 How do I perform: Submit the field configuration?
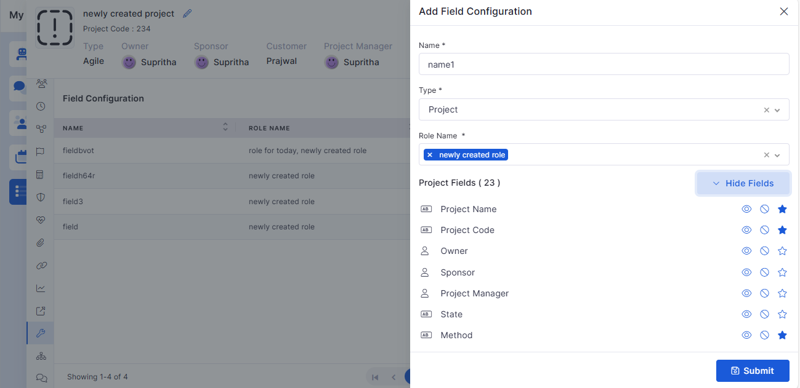tap(752, 371)
